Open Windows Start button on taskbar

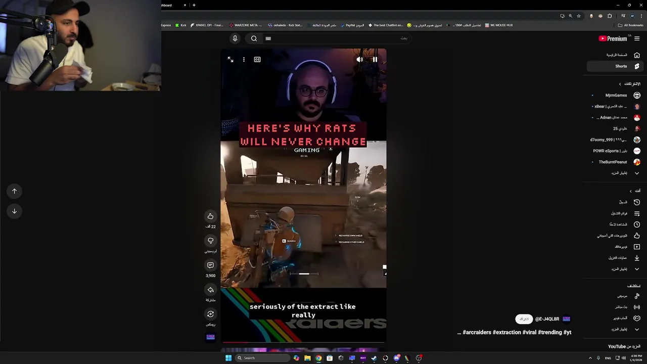(x=228, y=358)
